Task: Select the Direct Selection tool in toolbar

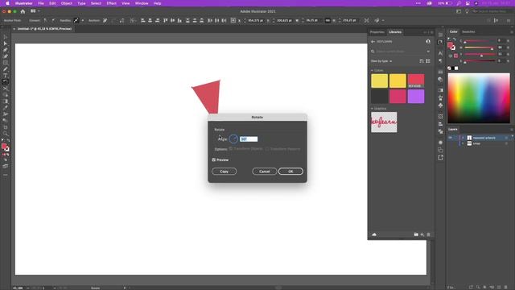Action: [x=6, y=43]
